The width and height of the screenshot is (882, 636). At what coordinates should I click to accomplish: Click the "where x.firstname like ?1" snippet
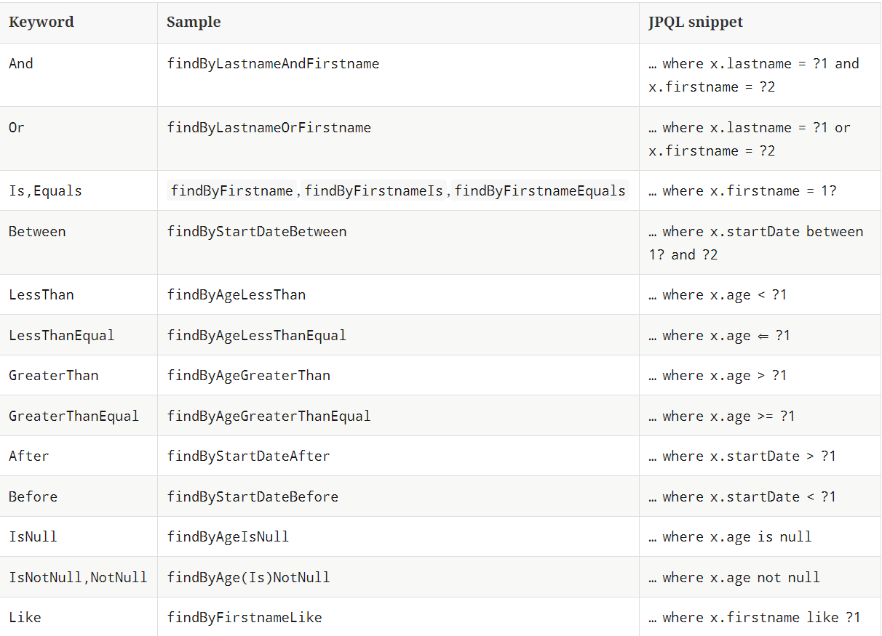click(754, 618)
